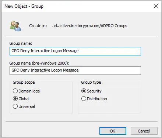Viewport: 162px width, 138px height.
Task: Click the 'Group scope' heading
Action: pos(24,82)
